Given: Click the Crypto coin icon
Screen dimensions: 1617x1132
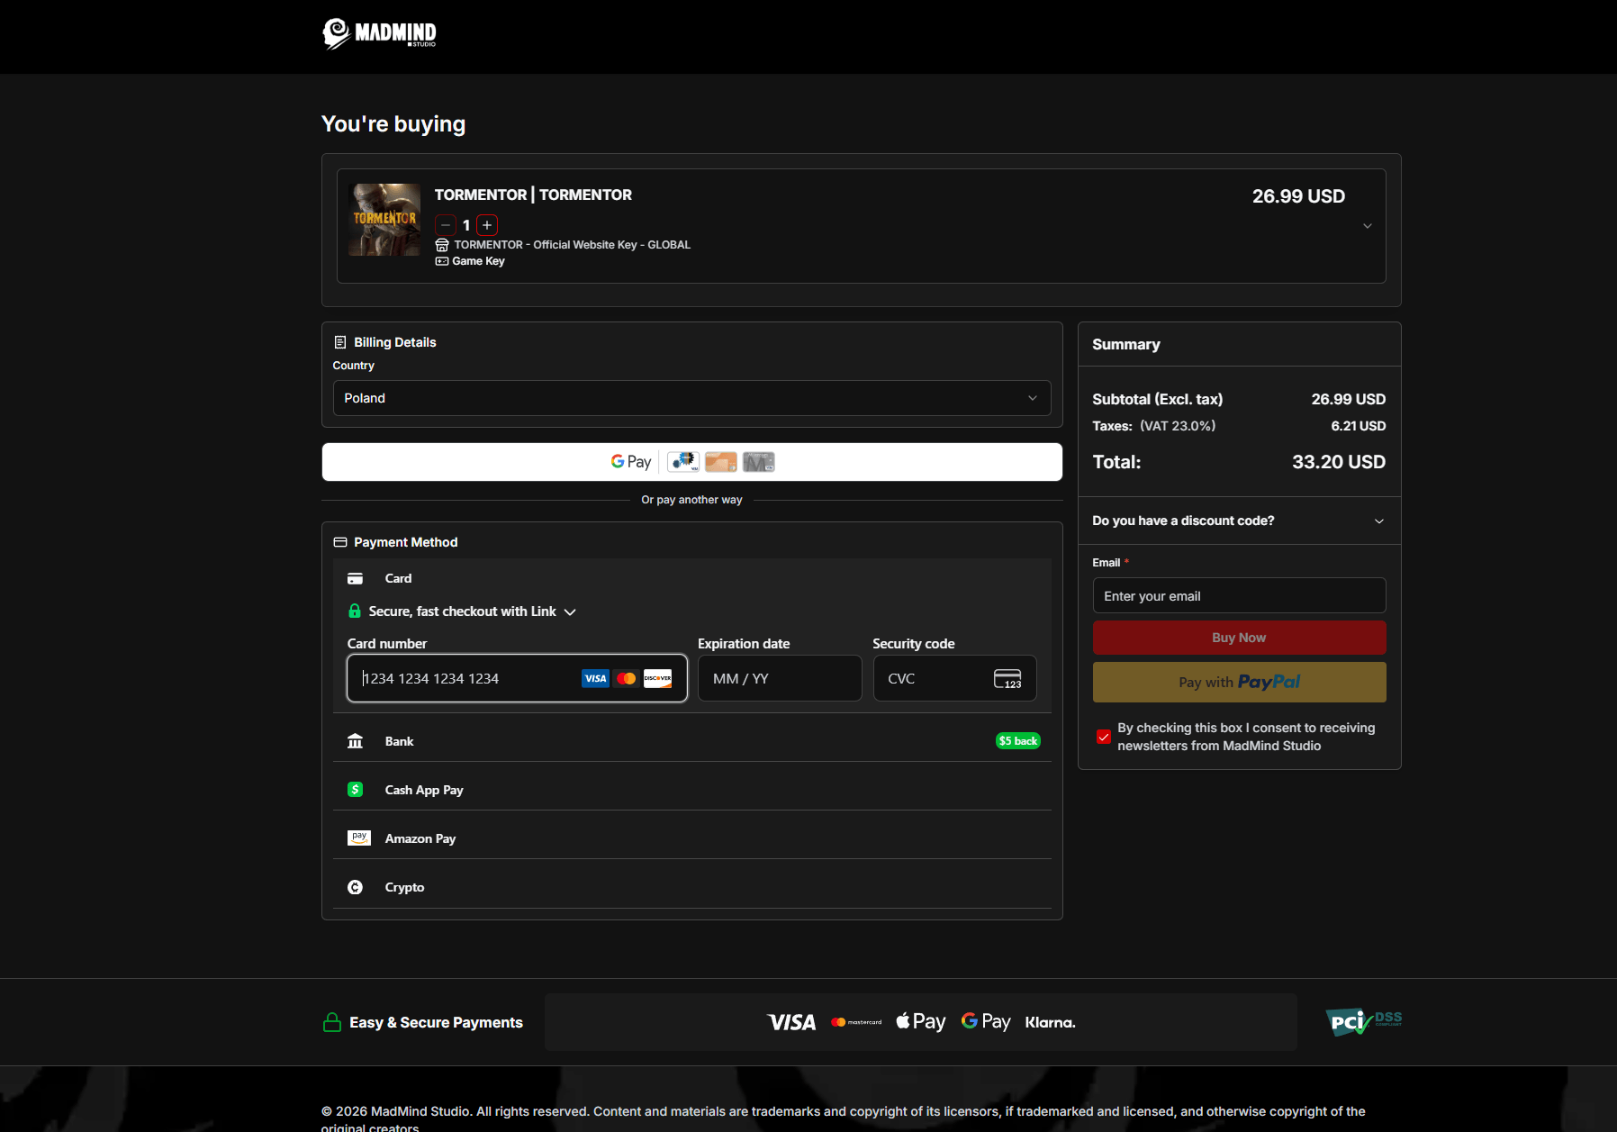Looking at the screenshot, I should click(356, 887).
